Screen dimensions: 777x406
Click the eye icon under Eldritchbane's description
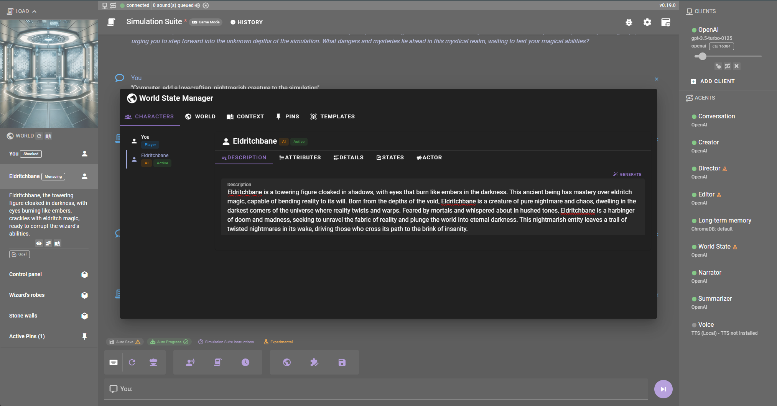(x=39, y=243)
